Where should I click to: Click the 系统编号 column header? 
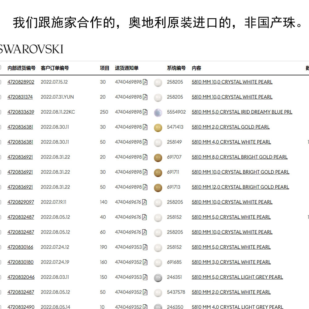coord(176,68)
